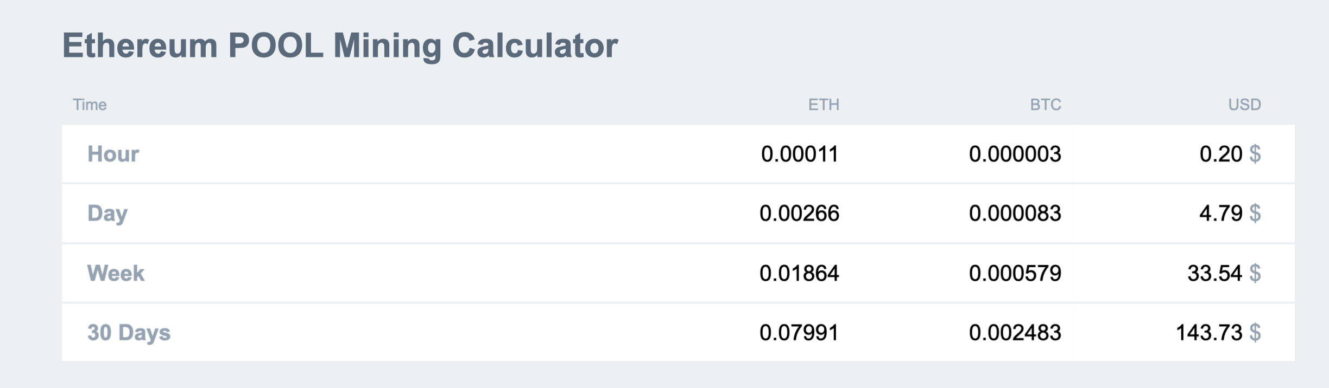The height and width of the screenshot is (388, 1329).
Task: Click the dollar sign icon beside 143.73
Action: (1255, 333)
